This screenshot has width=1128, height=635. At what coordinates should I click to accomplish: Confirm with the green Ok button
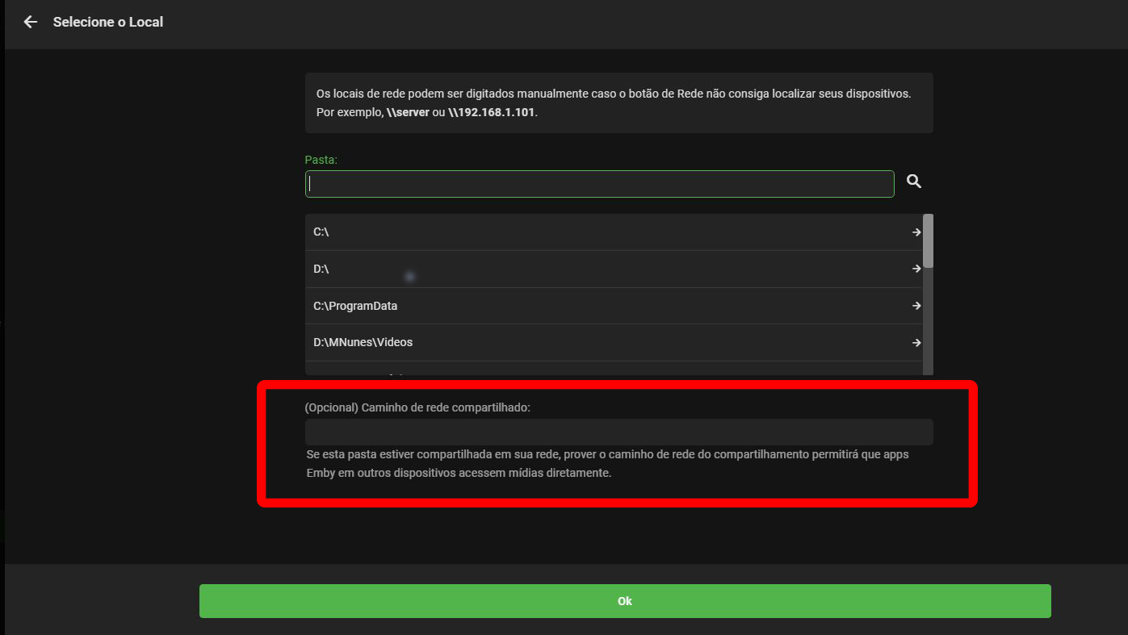pyautogui.click(x=625, y=601)
